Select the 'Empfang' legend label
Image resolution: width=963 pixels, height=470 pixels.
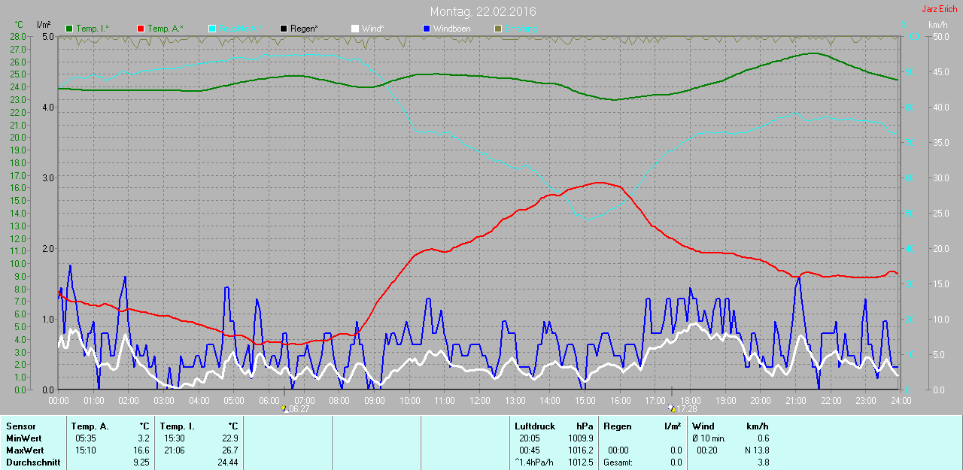pos(521,29)
